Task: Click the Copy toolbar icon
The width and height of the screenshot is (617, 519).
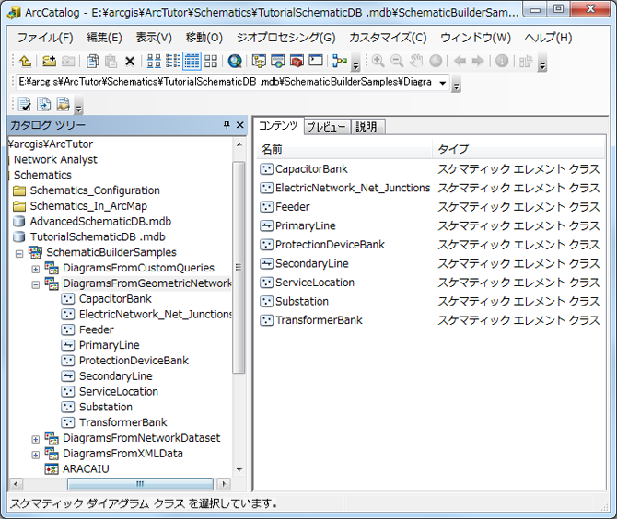Action: click(x=92, y=62)
